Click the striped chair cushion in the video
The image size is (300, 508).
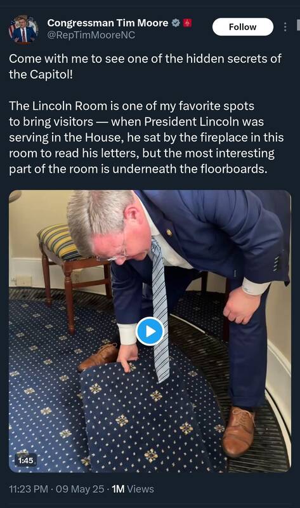tap(58, 242)
